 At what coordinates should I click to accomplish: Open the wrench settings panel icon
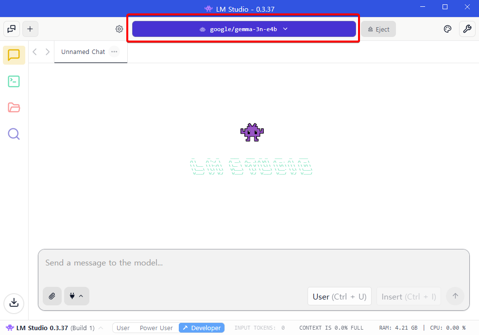467,29
